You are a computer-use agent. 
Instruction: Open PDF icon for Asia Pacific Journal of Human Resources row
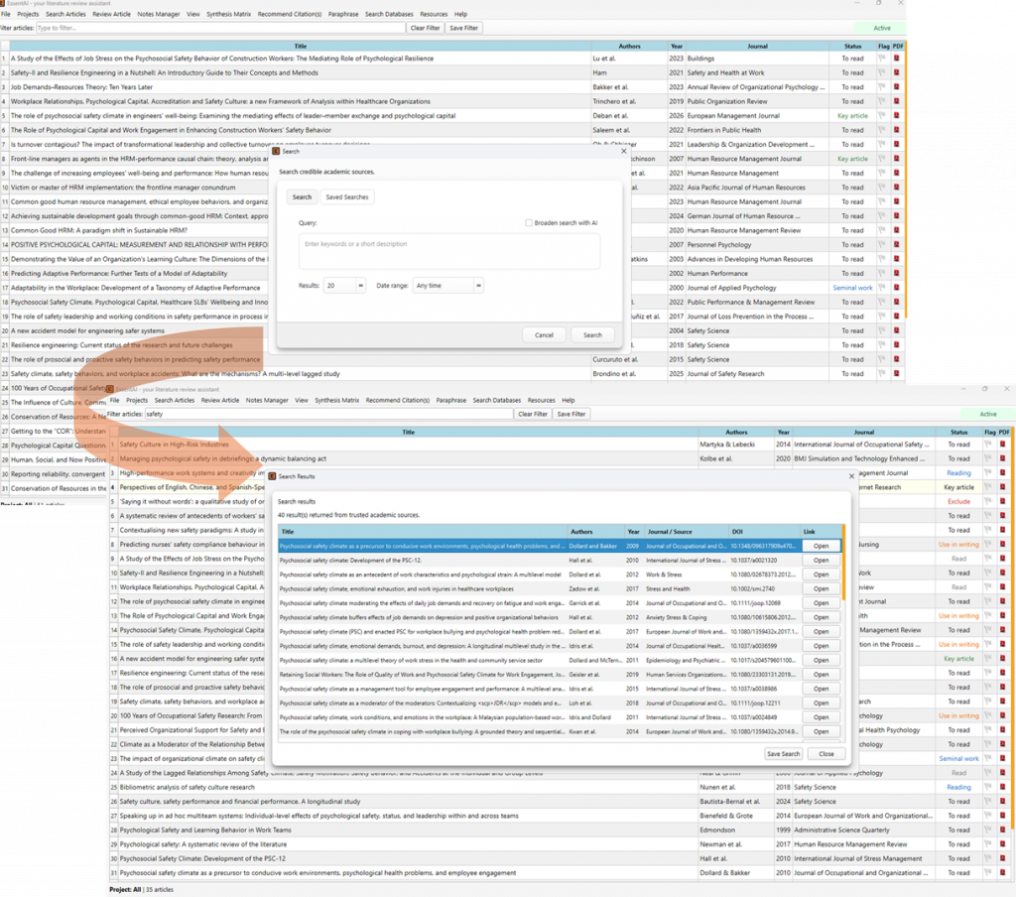pyautogui.click(x=897, y=188)
